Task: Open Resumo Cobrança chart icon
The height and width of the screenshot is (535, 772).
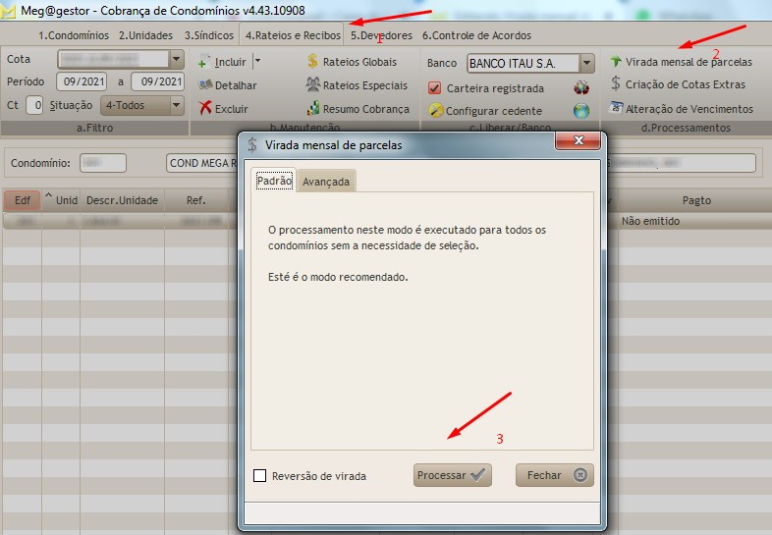Action: [358, 109]
